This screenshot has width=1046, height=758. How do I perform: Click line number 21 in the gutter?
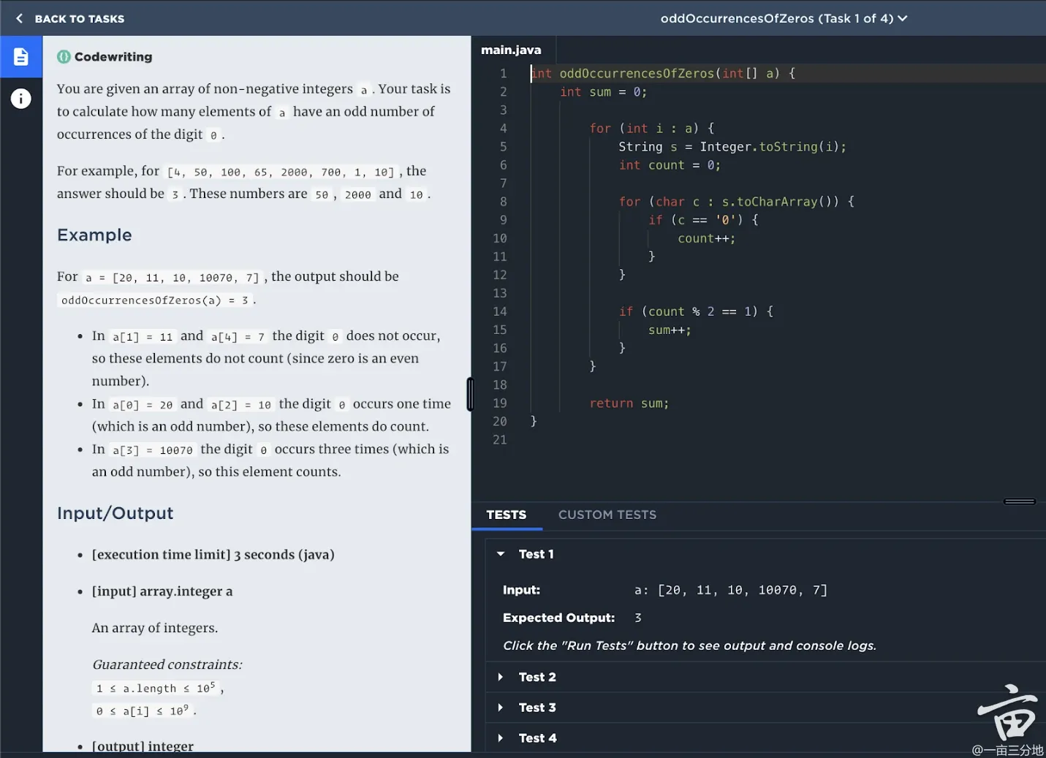click(x=500, y=440)
